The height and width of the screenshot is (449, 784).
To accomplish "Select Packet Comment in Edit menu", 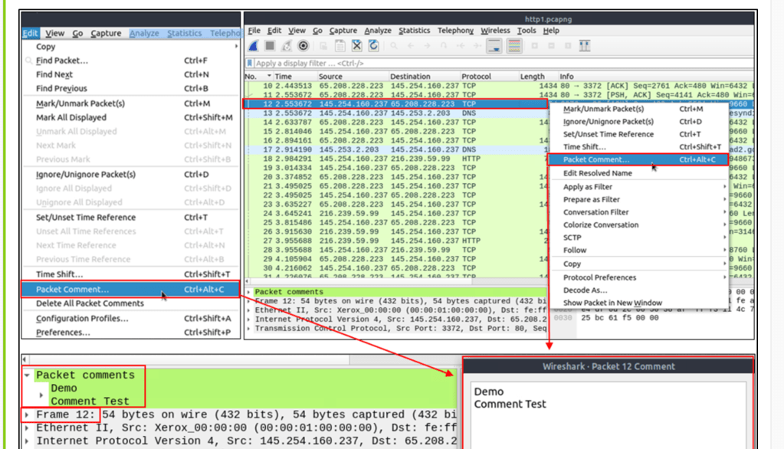I will (x=72, y=290).
